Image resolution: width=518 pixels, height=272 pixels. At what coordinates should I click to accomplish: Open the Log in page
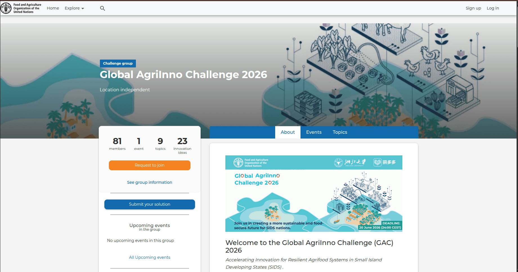coord(493,8)
